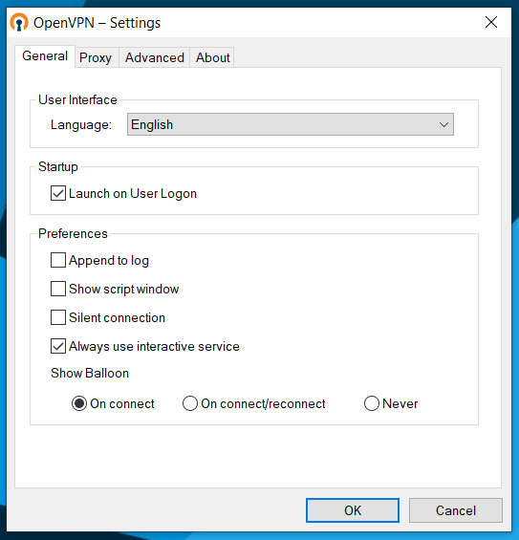This screenshot has height=540, width=519.
Task: Open the About tab
Action: point(212,57)
